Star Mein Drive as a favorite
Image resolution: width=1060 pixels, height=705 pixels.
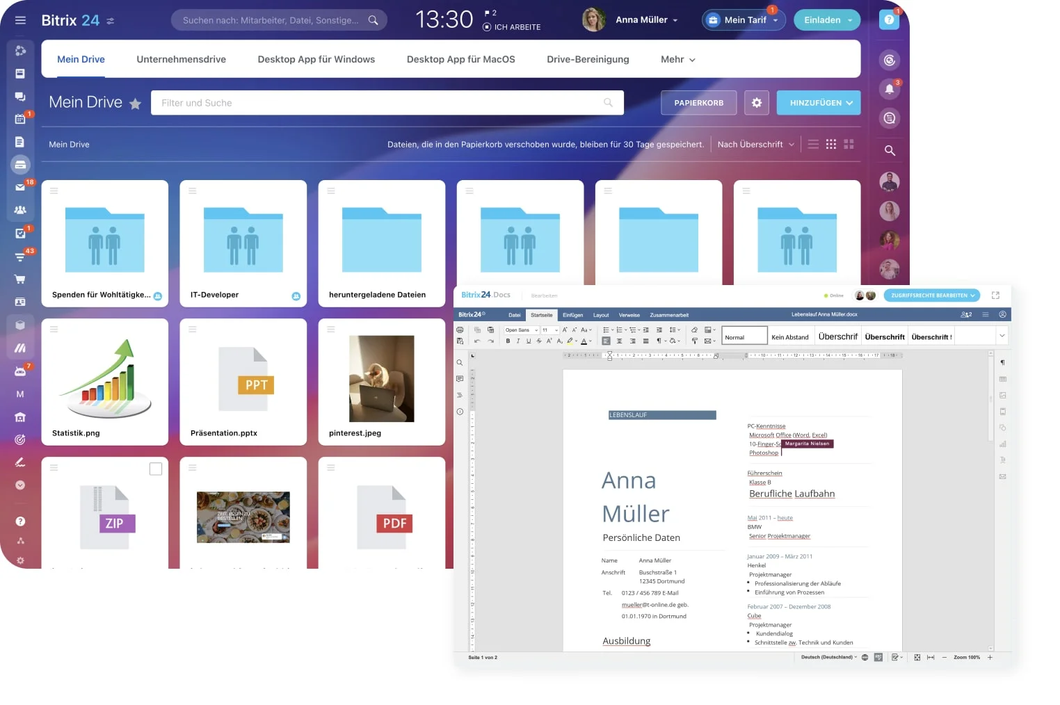136,104
